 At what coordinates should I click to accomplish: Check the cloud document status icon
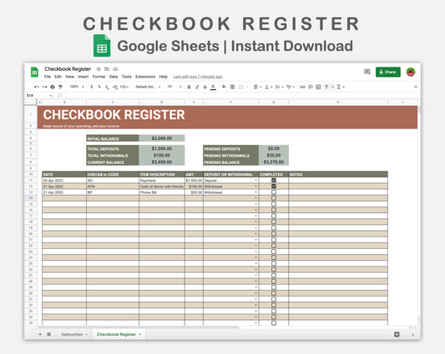pos(115,69)
